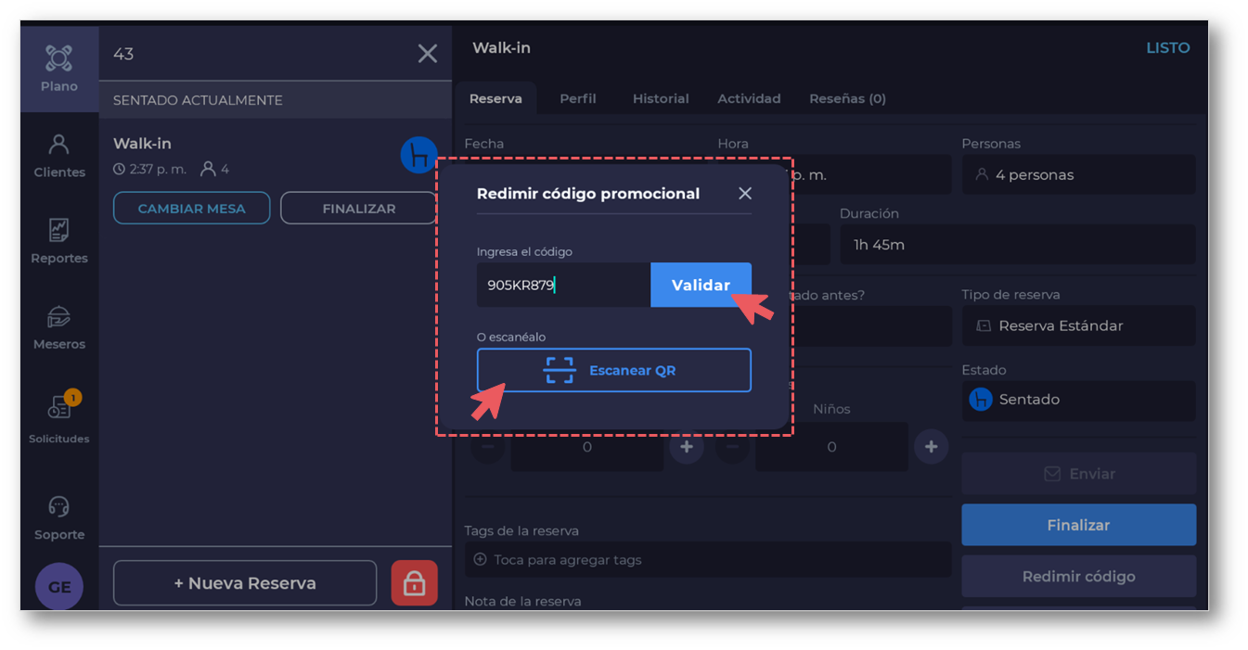Click the Escanear QR button
1248x650 pixels.
(x=613, y=370)
